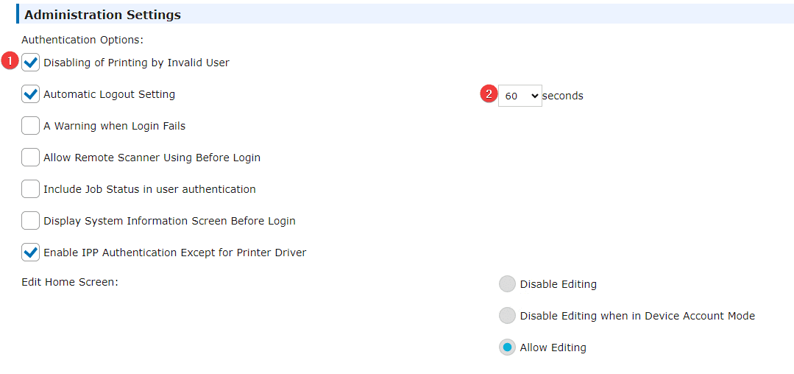Click the Authentication Options label

[x=82, y=39]
